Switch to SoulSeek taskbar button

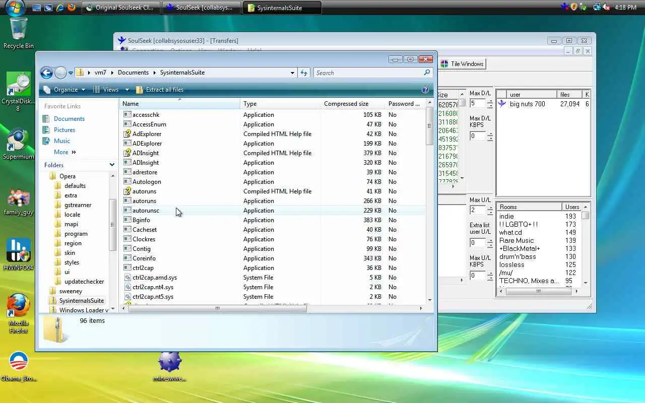(x=202, y=8)
